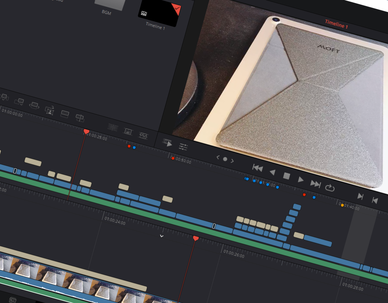Click the lower timeline playhead handle
The height and width of the screenshot is (303, 388).
[x=196, y=238]
